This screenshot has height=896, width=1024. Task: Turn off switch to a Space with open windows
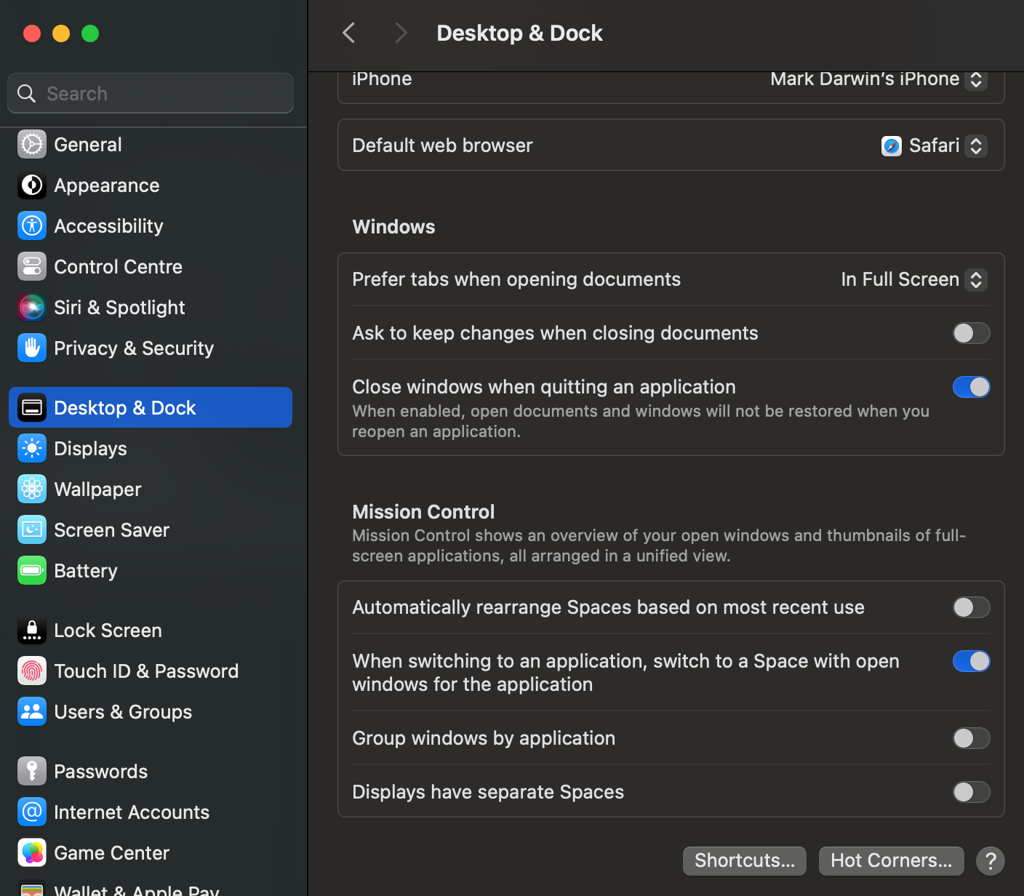pos(972,661)
